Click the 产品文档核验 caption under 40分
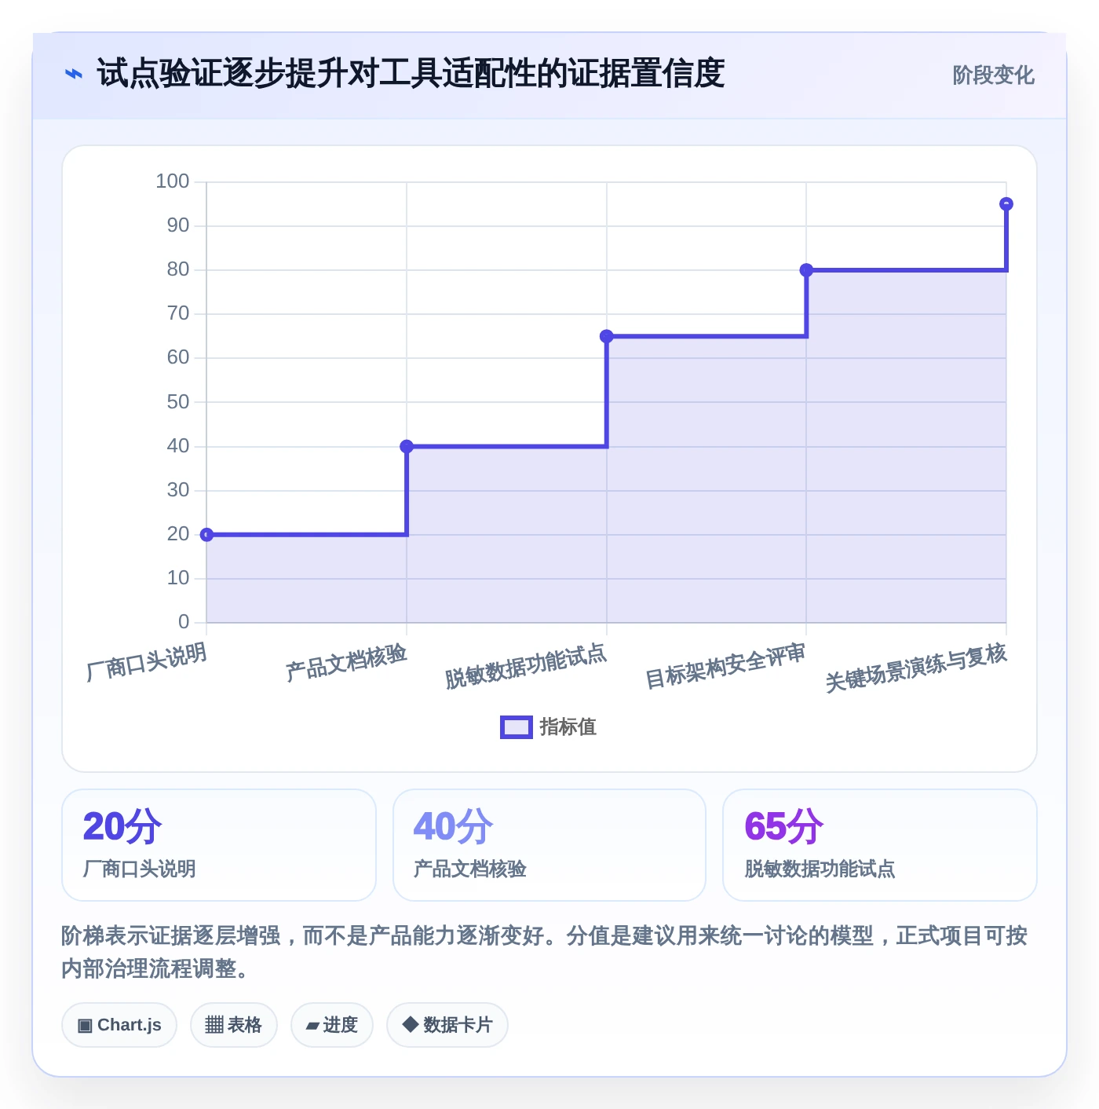The width and height of the screenshot is (1099, 1109). (x=470, y=869)
